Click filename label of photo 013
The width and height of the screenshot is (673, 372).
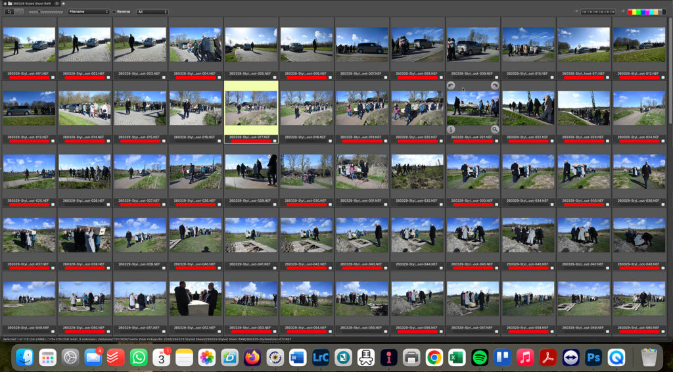click(x=29, y=137)
